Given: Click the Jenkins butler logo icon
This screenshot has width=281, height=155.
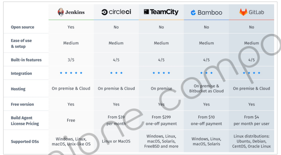Looking at the screenshot, I should click(61, 12).
